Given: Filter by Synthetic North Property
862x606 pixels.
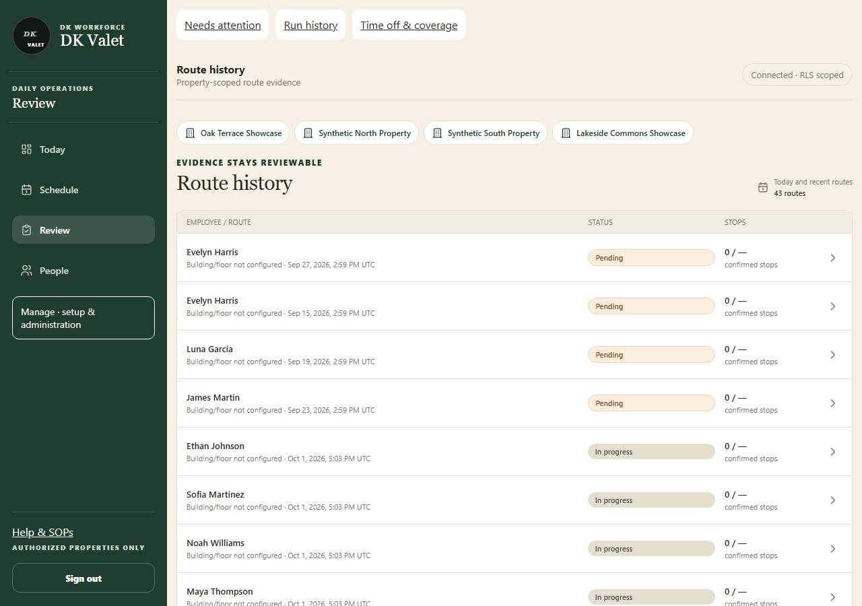Looking at the screenshot, I should [357, 133].
